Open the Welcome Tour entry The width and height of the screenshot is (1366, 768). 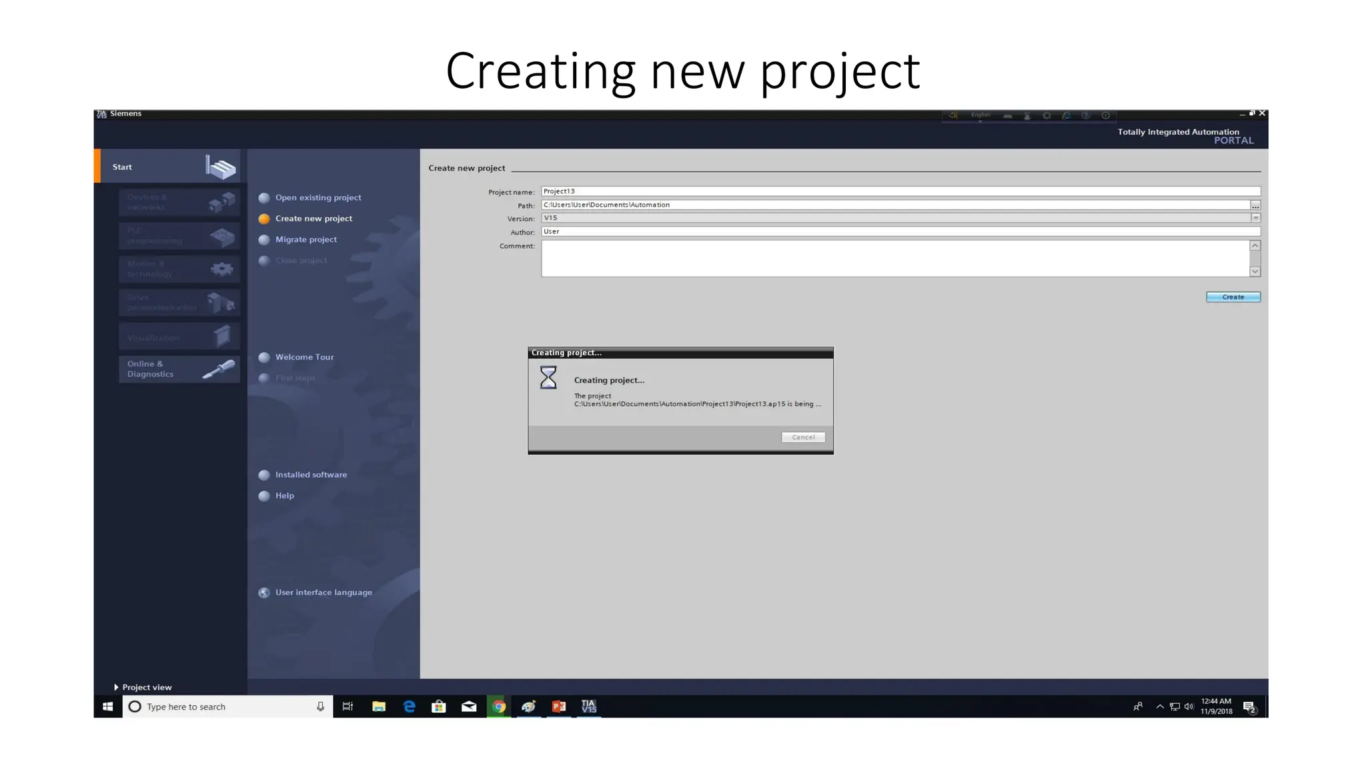coord(304,357)
